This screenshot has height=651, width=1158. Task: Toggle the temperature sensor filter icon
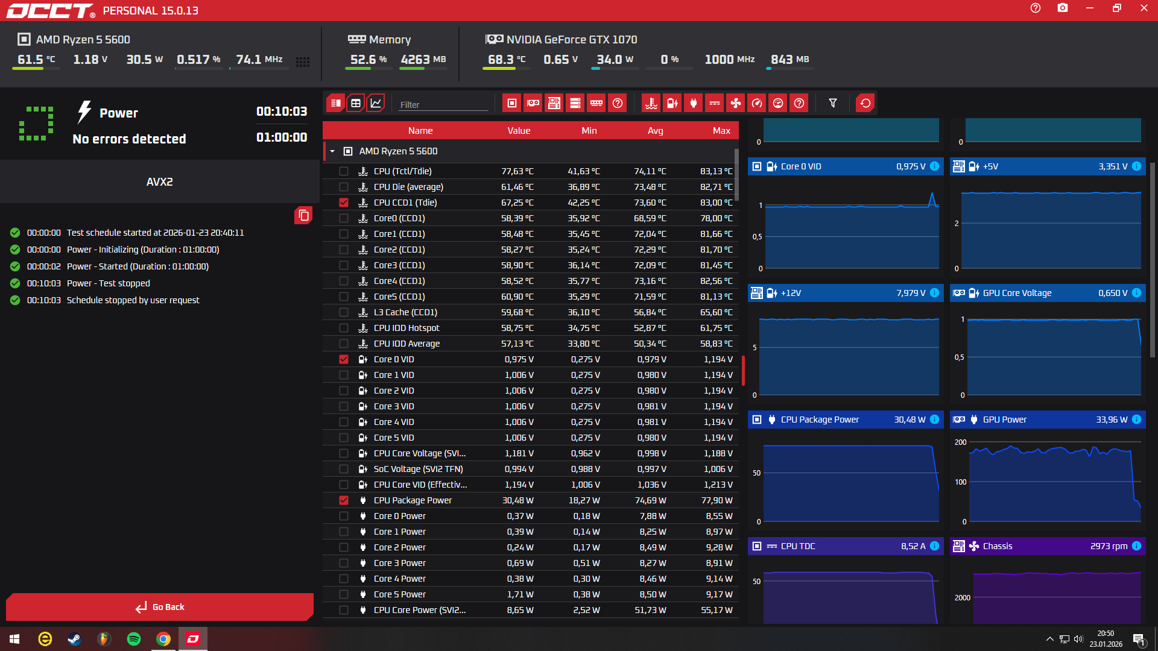[651, 103]
